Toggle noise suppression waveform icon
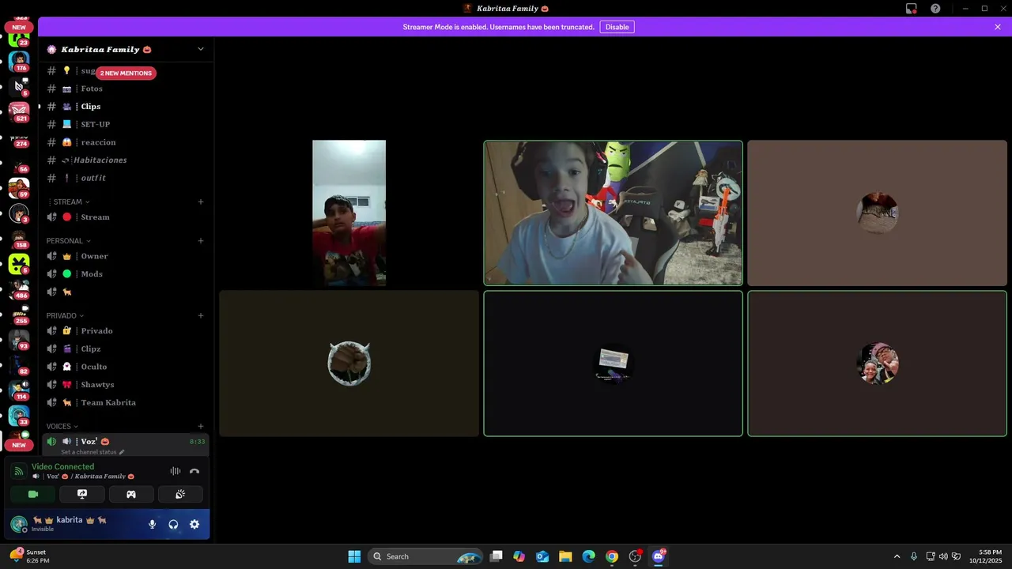 (176, 471)
